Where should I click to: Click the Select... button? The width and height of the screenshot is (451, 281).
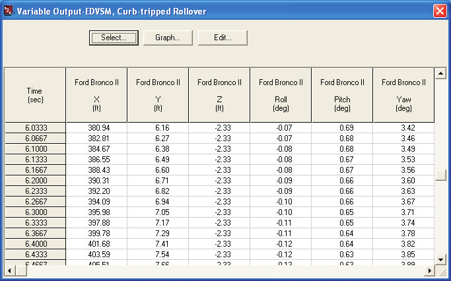tap(114, 38)
